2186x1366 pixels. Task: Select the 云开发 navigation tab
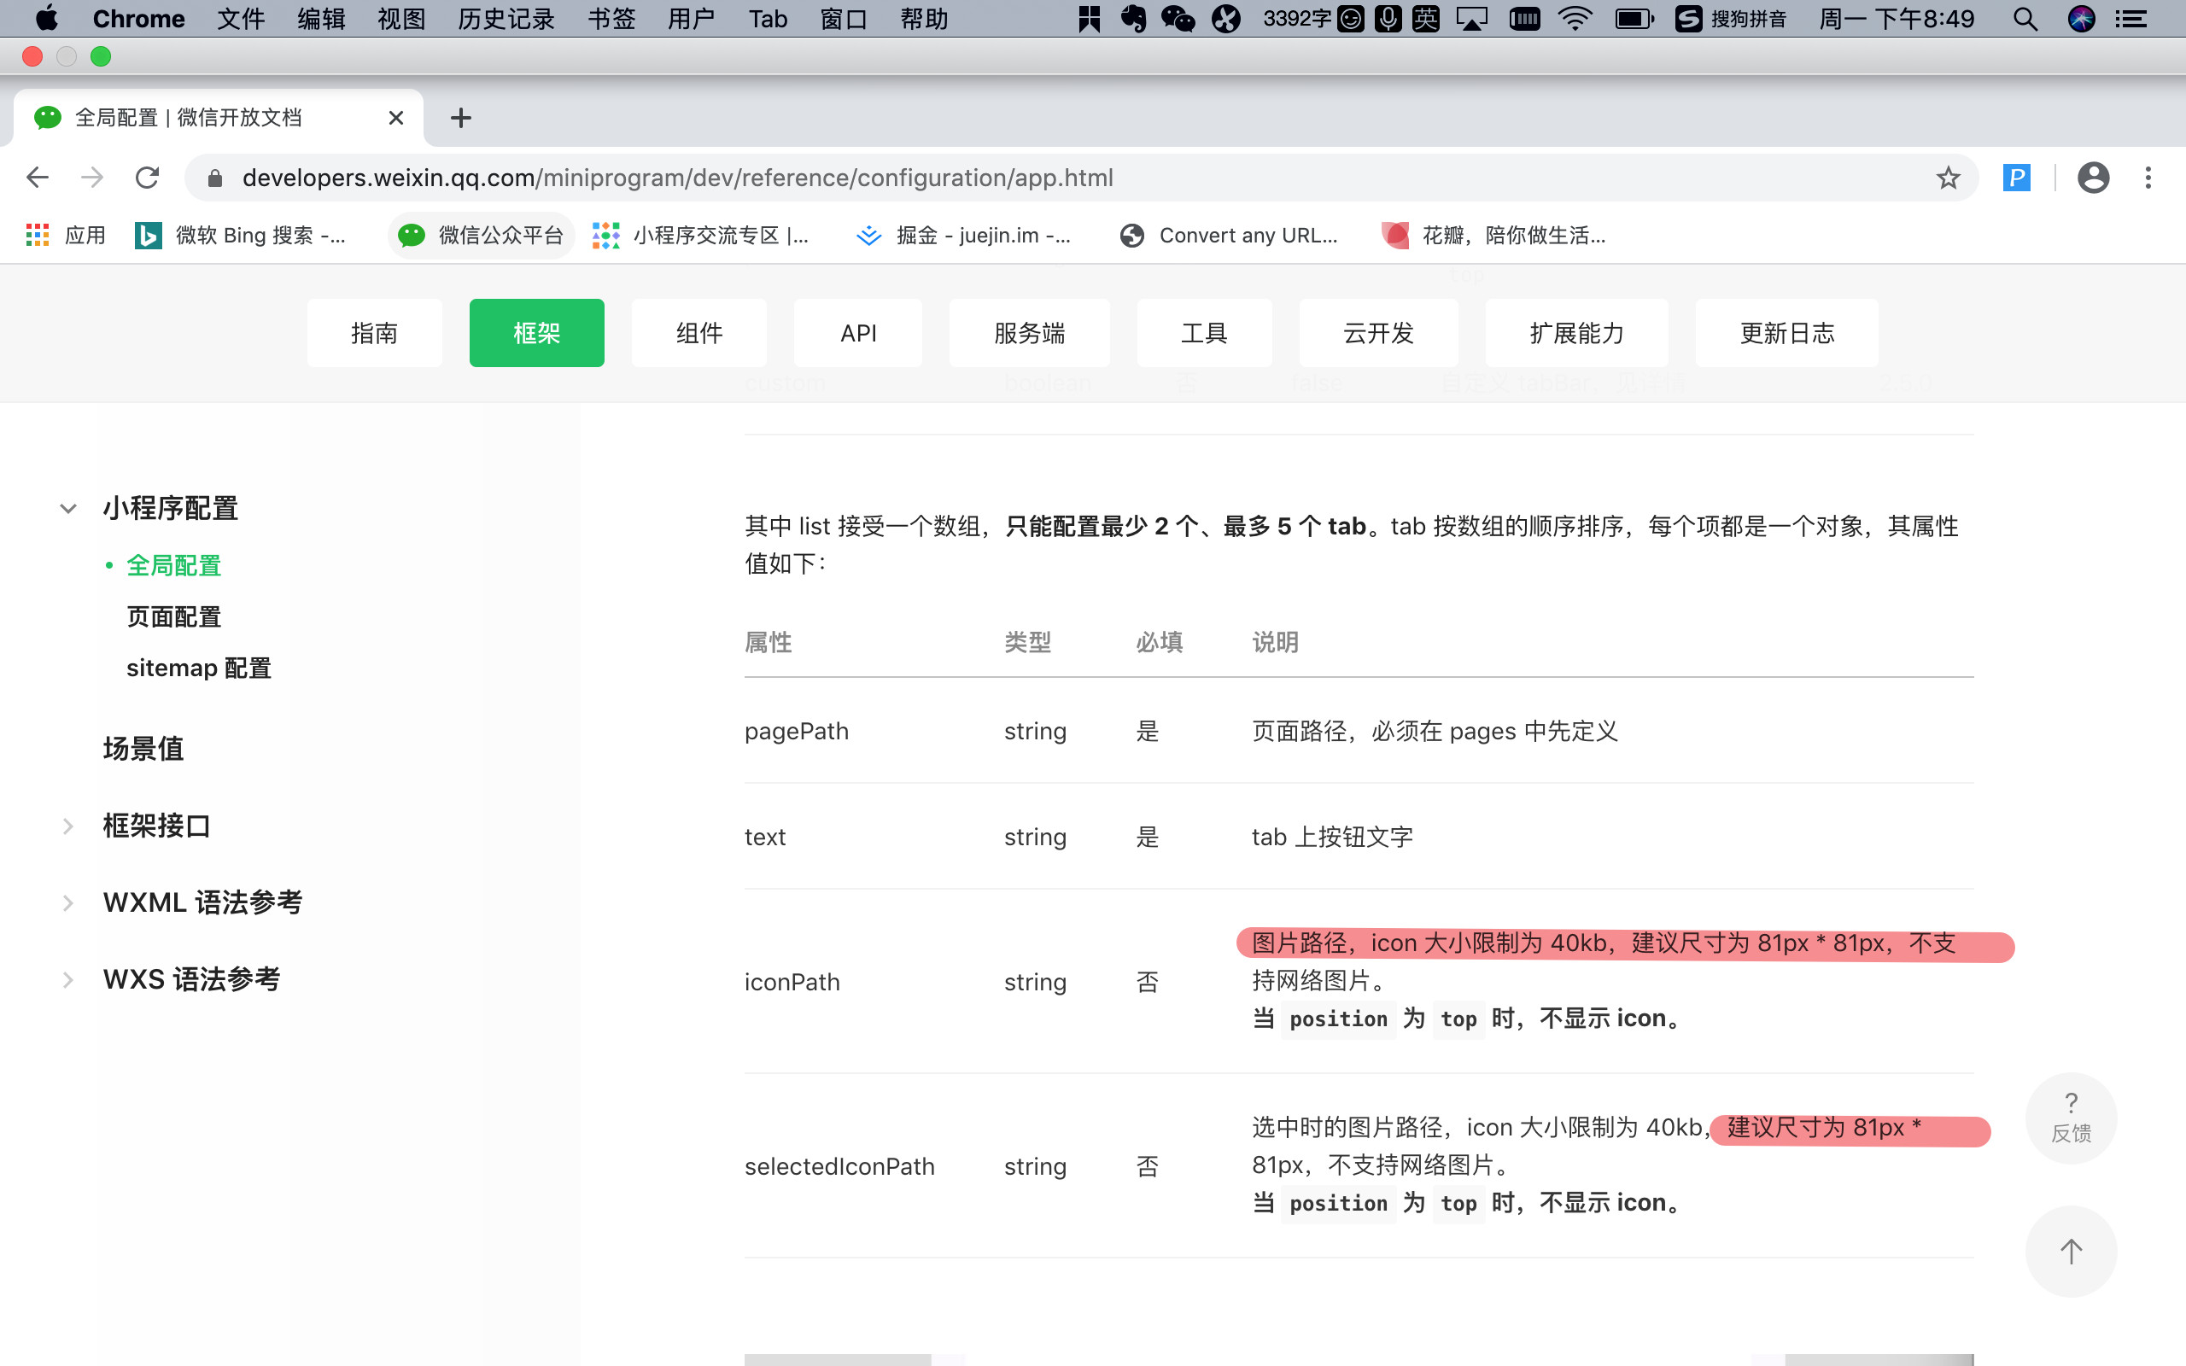click(x=1377, y=333)
